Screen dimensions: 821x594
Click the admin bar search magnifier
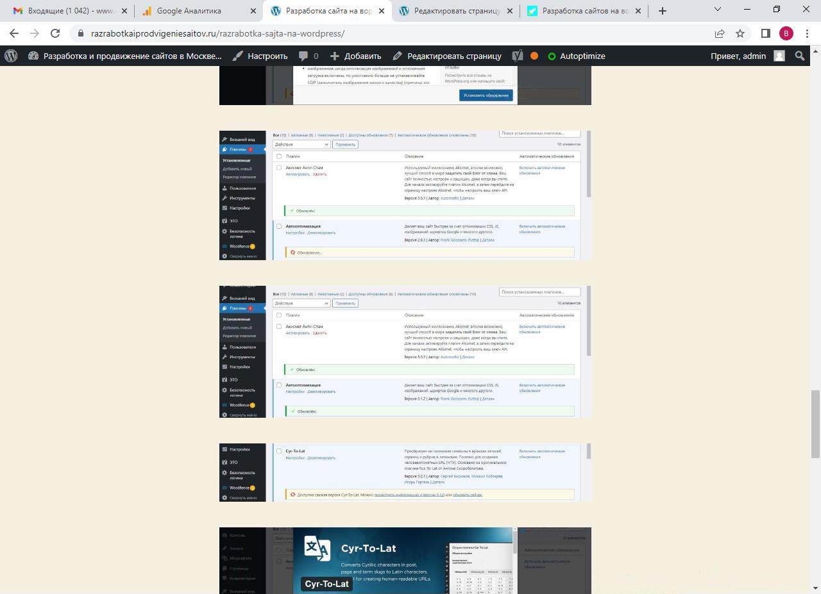click(800, 56)
